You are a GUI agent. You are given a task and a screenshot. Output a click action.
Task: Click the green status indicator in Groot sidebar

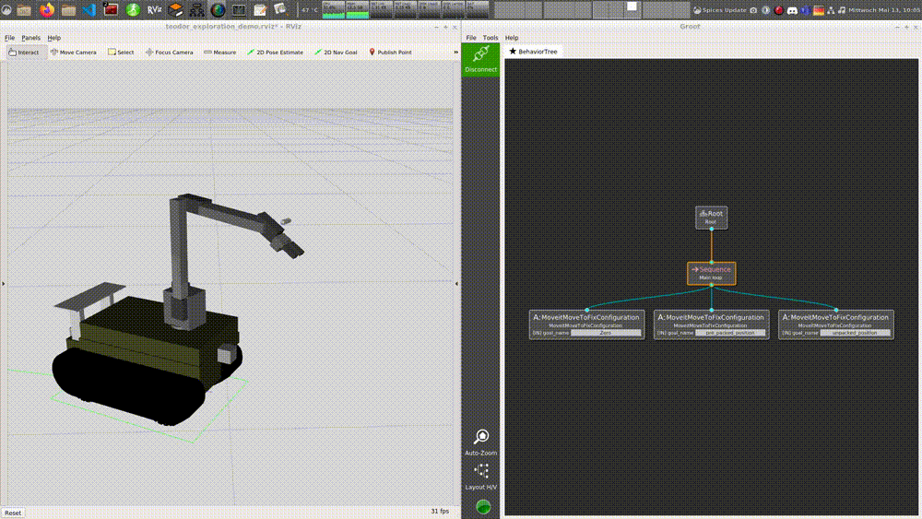(483, 507)
